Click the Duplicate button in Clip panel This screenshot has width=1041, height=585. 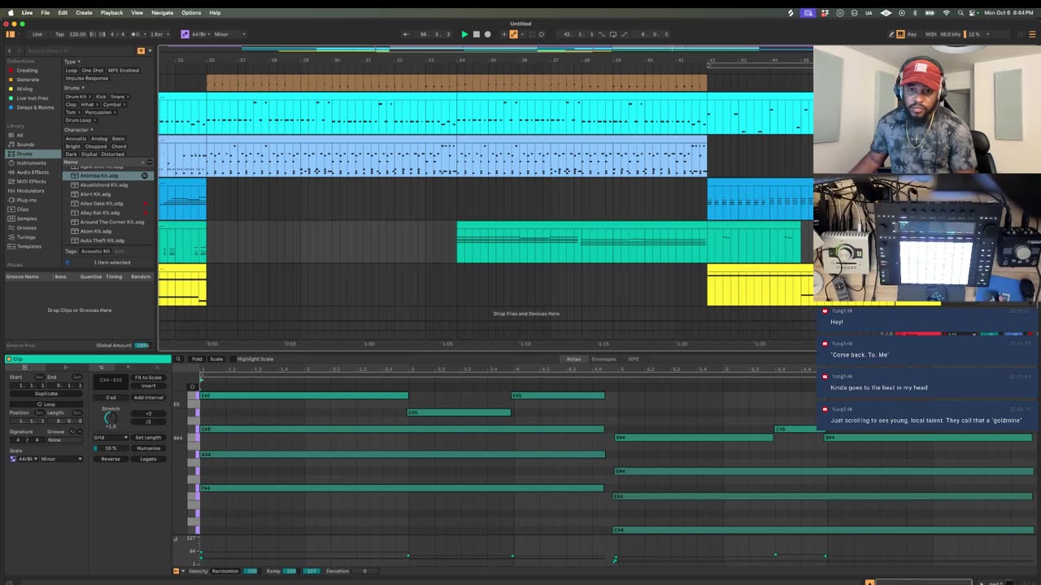(46, 394)
